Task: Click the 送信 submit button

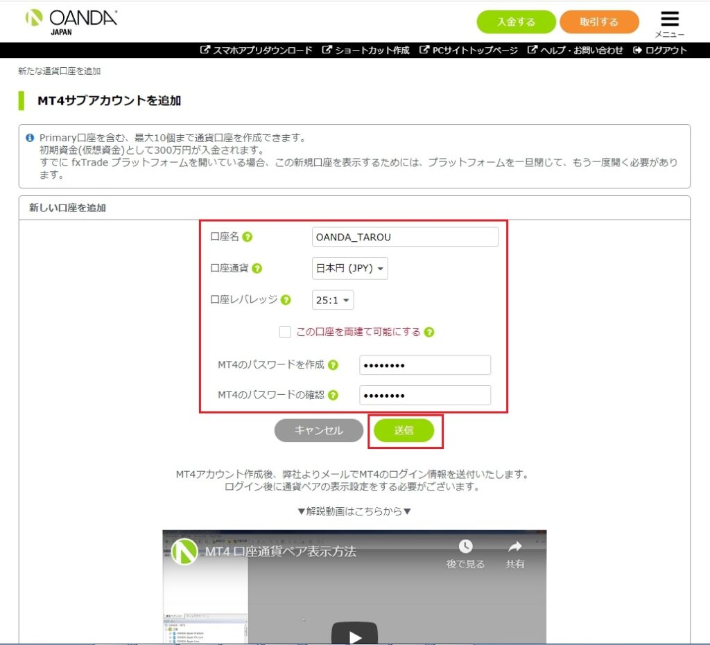Action: 404,430
